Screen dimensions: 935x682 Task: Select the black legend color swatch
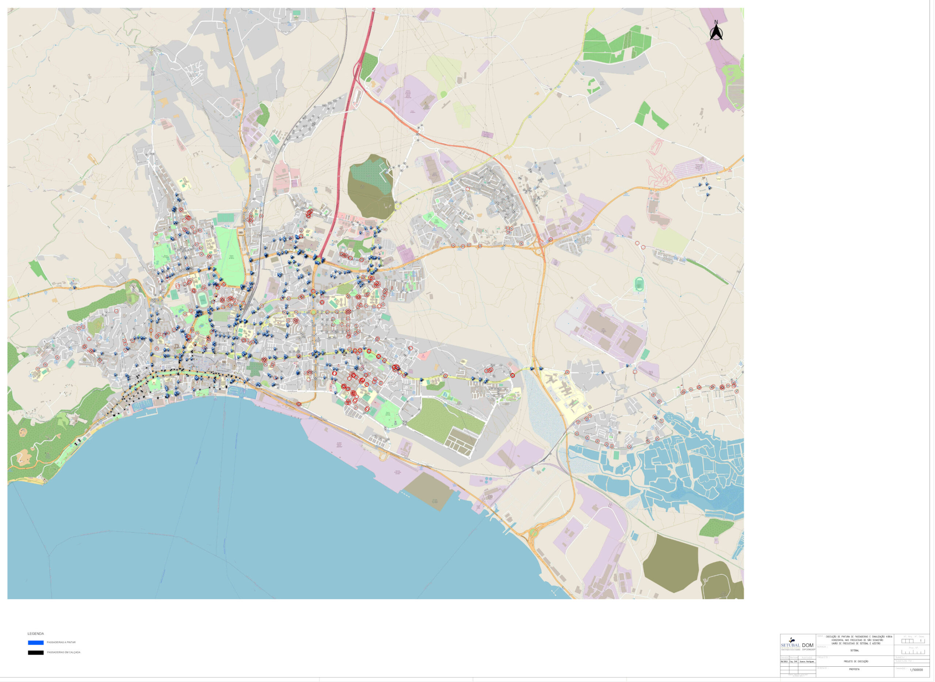tap(35, 653)
